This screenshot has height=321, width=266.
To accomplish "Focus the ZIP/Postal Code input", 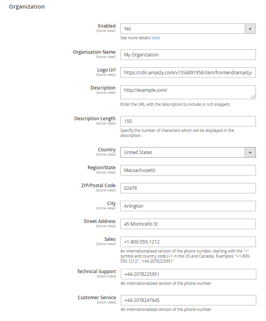I will coord(188,188).
